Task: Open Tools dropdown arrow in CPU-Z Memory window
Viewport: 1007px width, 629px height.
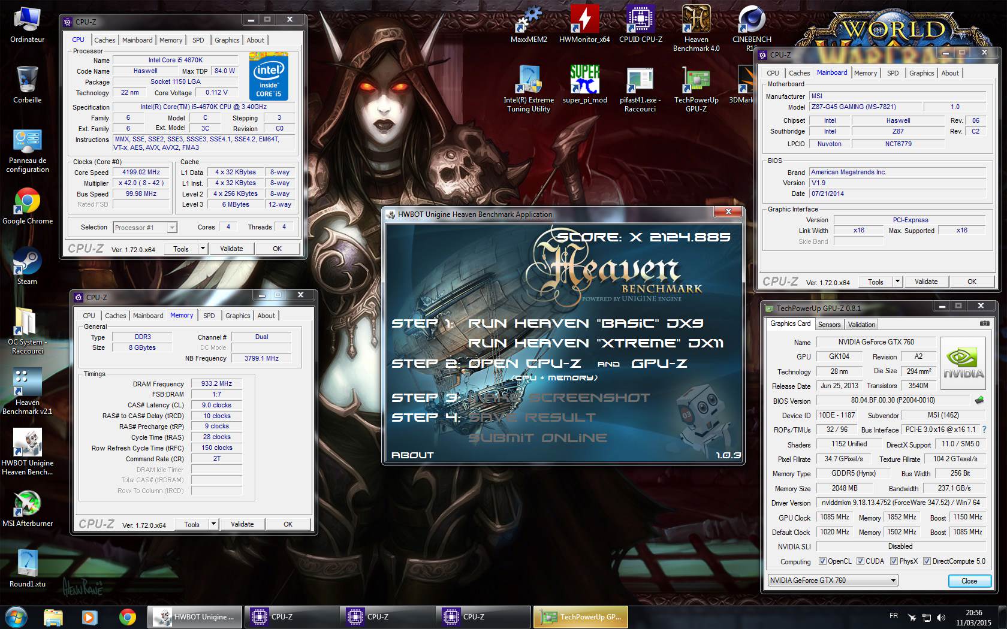Action: [213, 524]
